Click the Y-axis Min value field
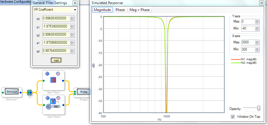267x125 pixels. (x=248, y=28)
